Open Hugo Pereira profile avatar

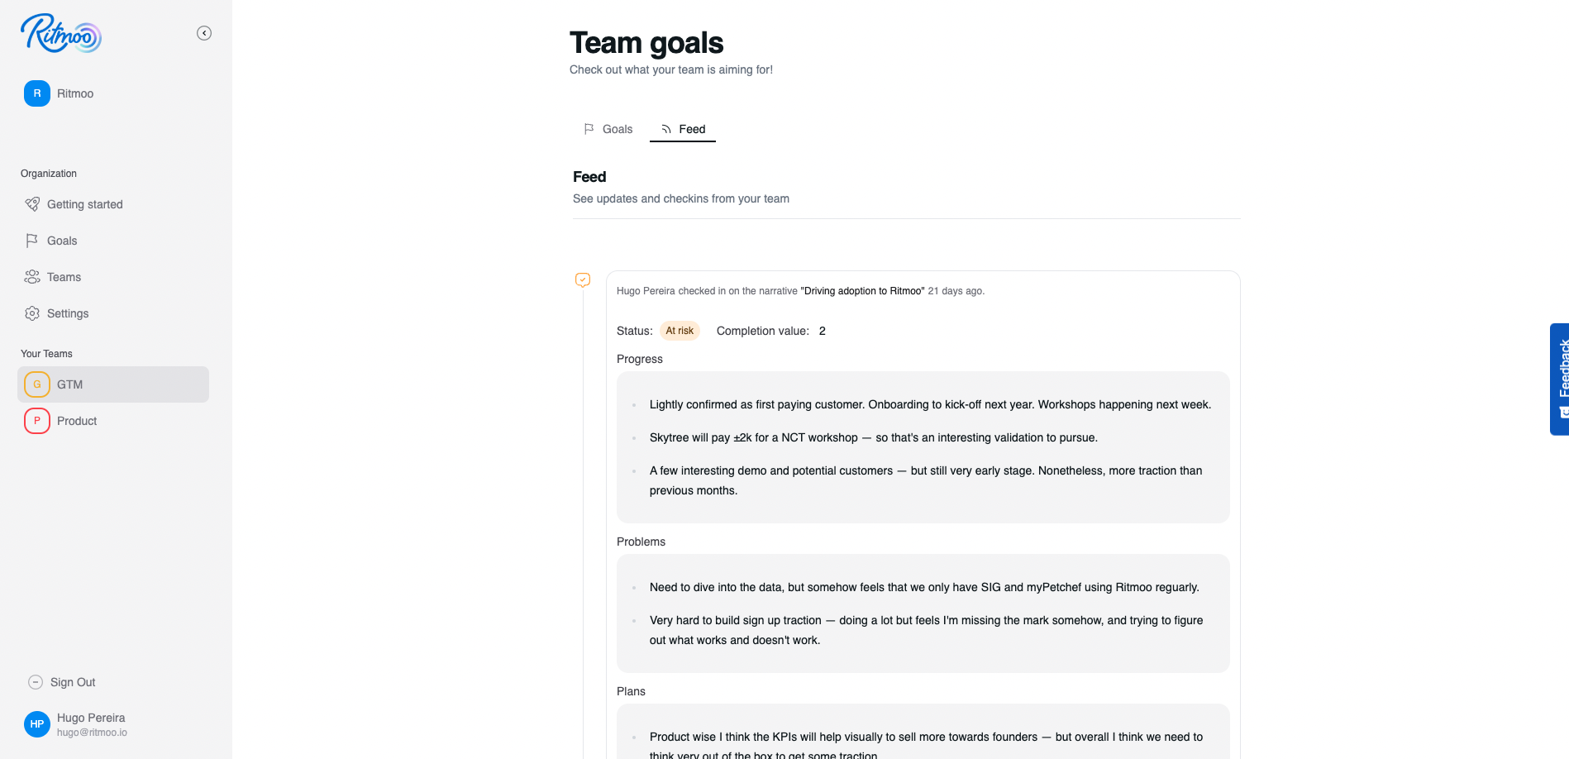point(37,724)
